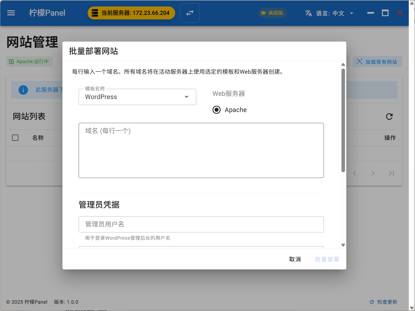The image size is (415, 311).
Task: Click the 批量部署 submit button
Action: 327,259
